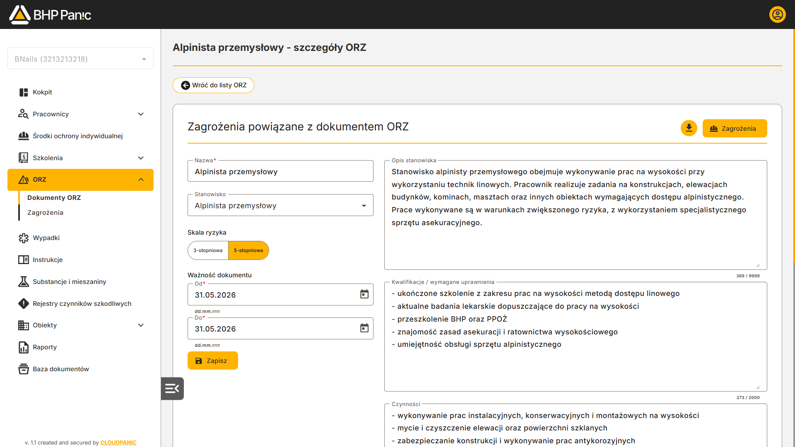Click the Raporty chart document icon
The height and width of the screenshot is (447, 795).
(24, 347)
